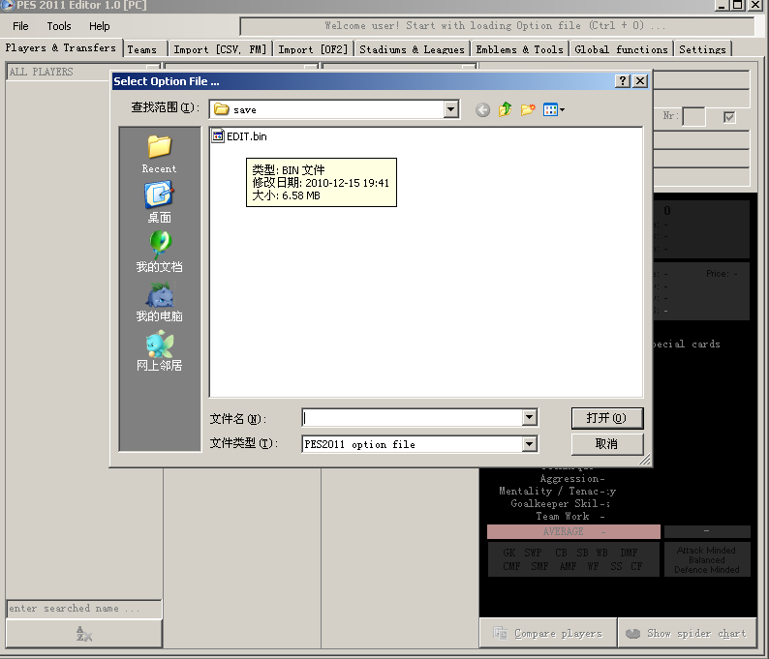Click the Team Work stat label
The height and width of the screenshot is (659, 769).
coord(562,517)
